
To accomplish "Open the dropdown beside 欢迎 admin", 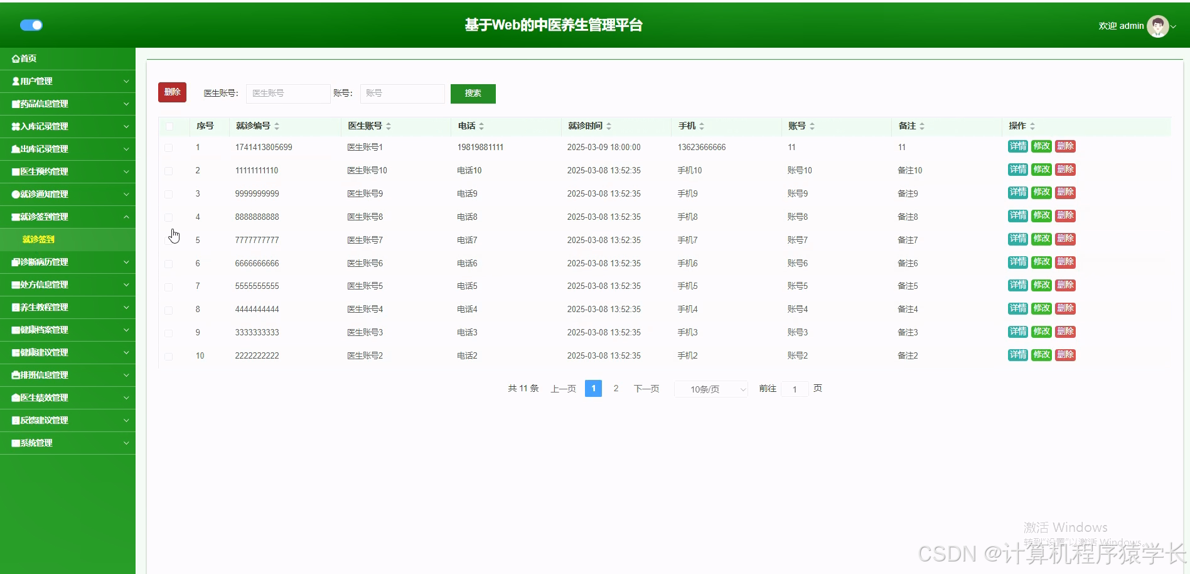I will [1173, 26].
